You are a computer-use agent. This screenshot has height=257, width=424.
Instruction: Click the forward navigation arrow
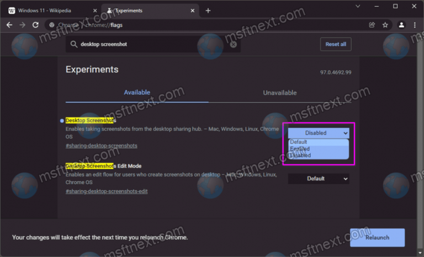pos(23,25)
